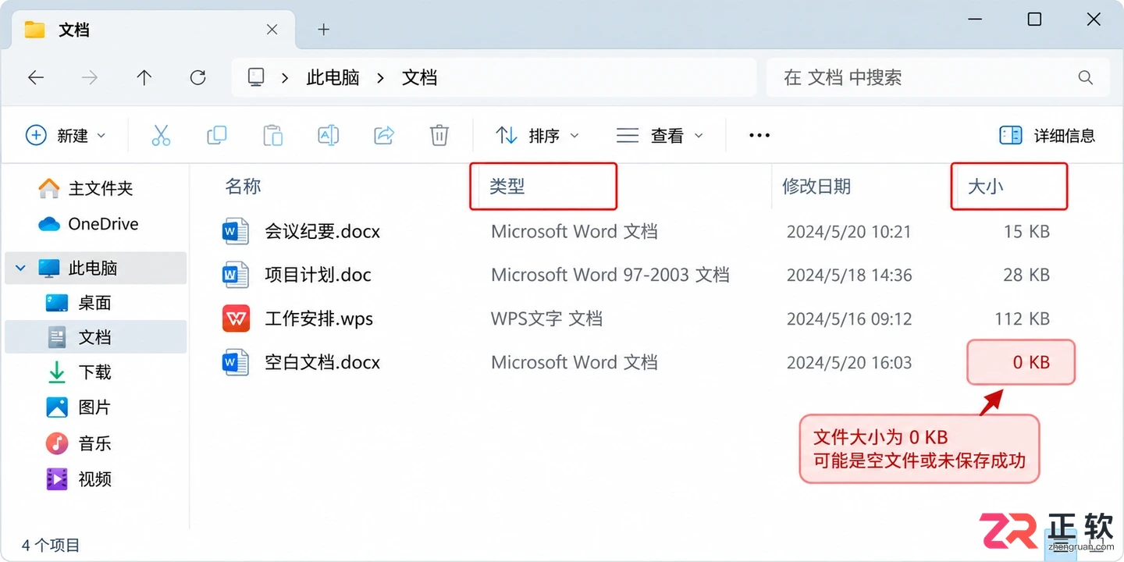Click the Word icon of 空白文档.docx
Viewport: 1124px width, 562px height.
click(x=236, y=362)
